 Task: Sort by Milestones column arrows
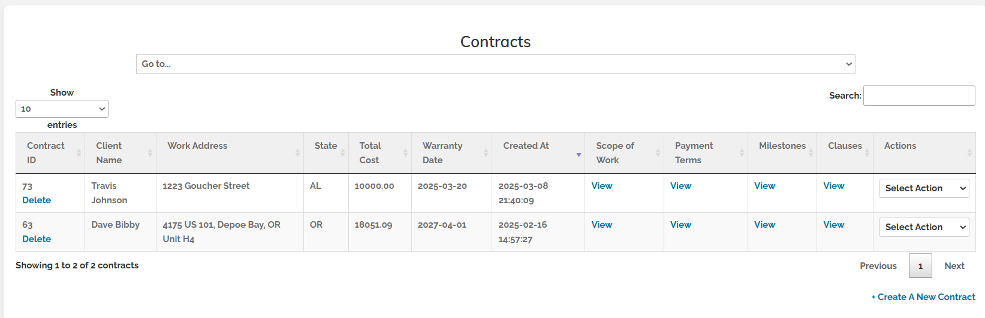tap(811, 153)
